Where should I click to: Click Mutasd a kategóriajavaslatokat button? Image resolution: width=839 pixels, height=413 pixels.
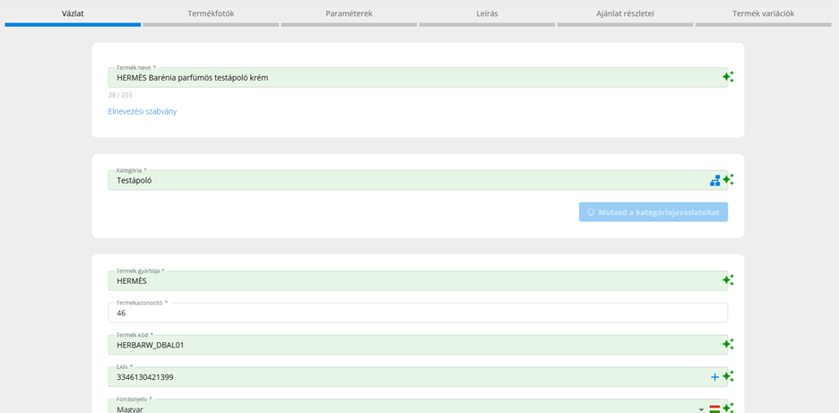(653, 211)
